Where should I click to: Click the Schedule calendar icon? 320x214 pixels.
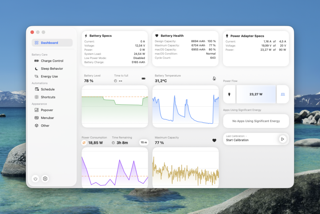(37, 89)
